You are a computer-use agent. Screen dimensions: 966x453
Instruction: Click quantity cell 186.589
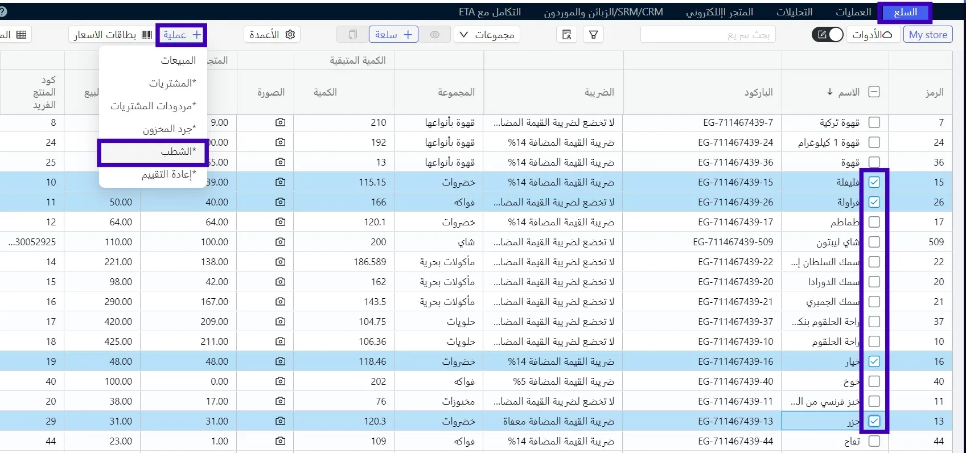(x=369, y=262)
